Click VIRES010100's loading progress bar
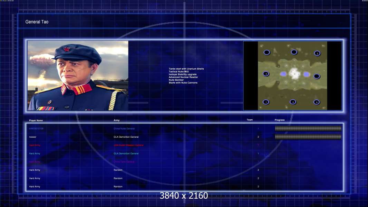This screenshot has width=368, height=207. click(x=308, y=128)
